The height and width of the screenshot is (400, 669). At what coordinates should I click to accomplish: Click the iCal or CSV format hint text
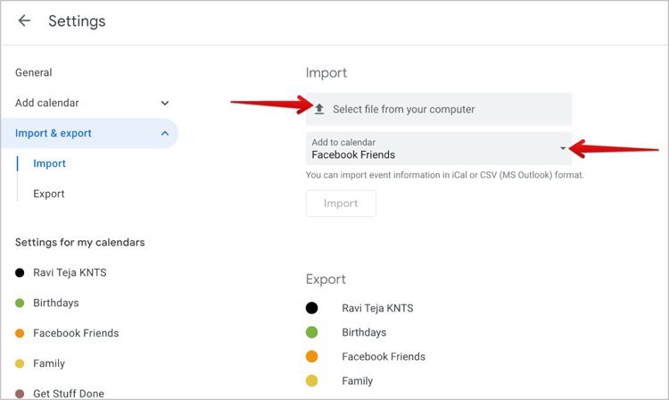pos(445,175)
